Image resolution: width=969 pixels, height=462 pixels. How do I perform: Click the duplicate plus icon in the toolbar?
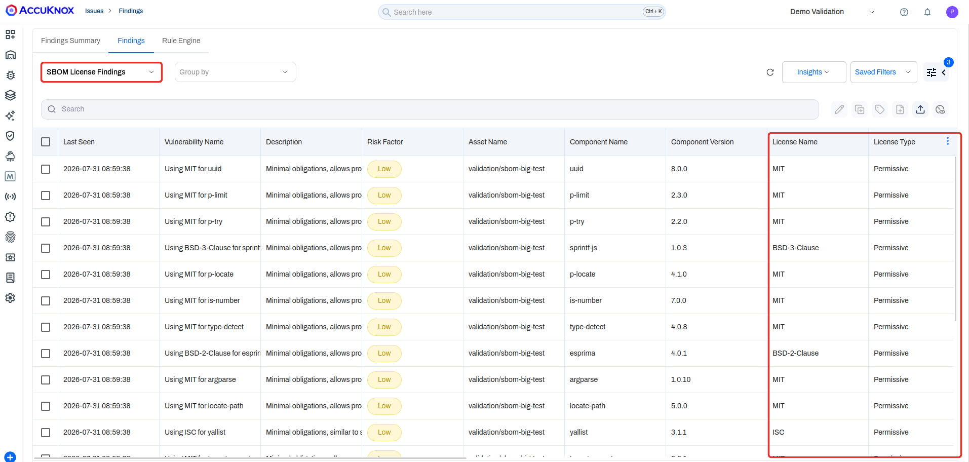(x=860, y=109)
